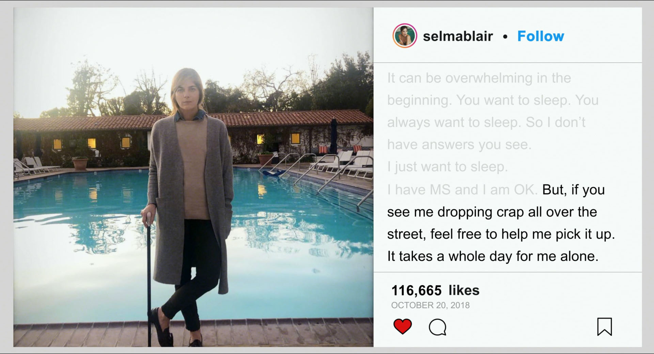Screen dimensions: 654x354
Task: Click the October 20, 2018 post date
Action: pos(430,305)
